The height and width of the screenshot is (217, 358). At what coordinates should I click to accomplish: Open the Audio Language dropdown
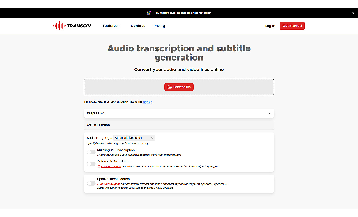click(134, 138)
